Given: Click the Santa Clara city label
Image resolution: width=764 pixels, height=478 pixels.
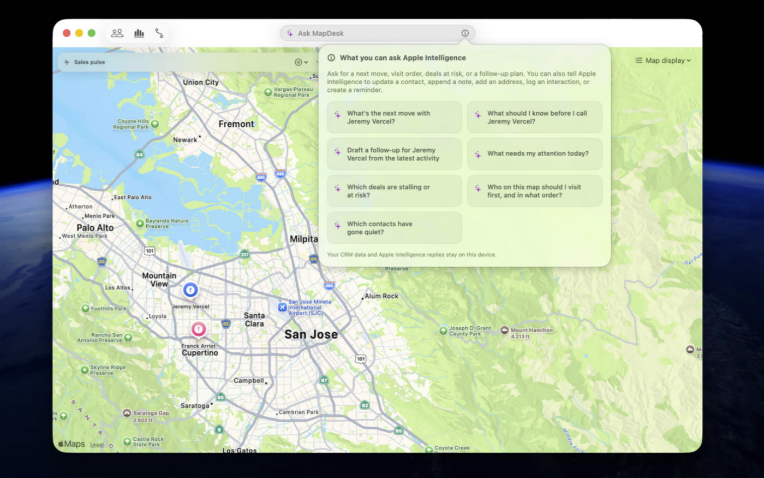Looking at the screenshot, I should point(254,320).
